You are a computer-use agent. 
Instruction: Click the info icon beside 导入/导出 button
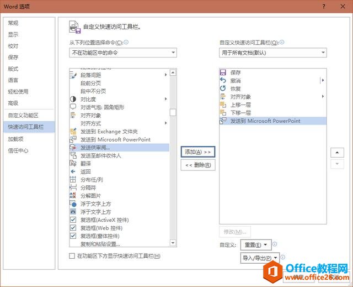click(x=283, y=257)
